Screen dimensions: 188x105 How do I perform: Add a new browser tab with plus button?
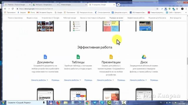pyautogui.click(x=118, y=5)
